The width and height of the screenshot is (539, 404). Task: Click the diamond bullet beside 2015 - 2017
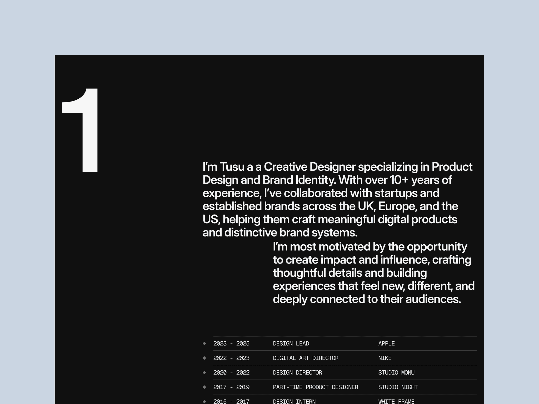pyautogui.click(x=204, y=401)
